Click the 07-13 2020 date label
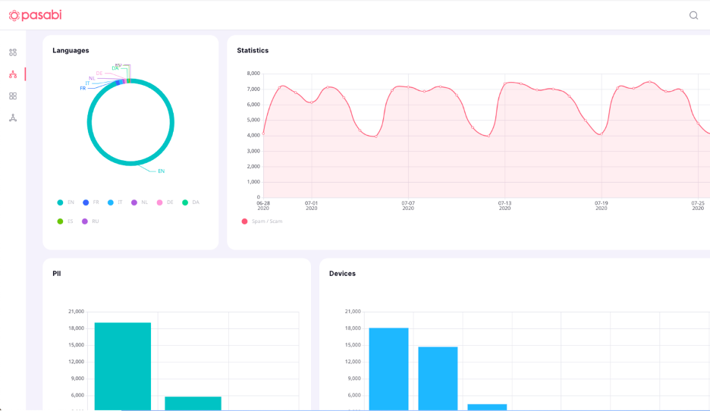This screenshot has width=710, height=411. (504, 206)
